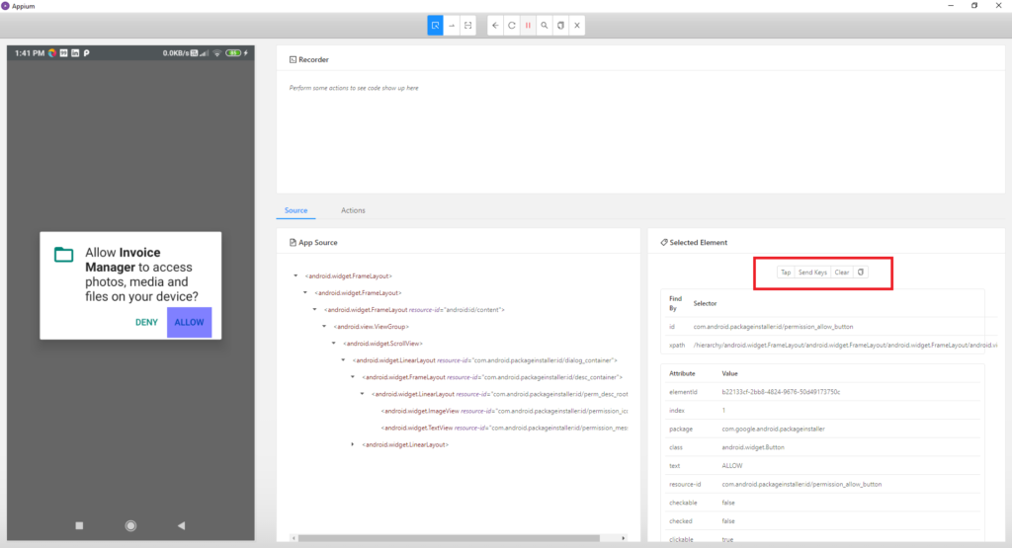Click the App Source horizontal scrollbar thumb
The height and width of the screenshot is (548, 1012).
point(449,538)
